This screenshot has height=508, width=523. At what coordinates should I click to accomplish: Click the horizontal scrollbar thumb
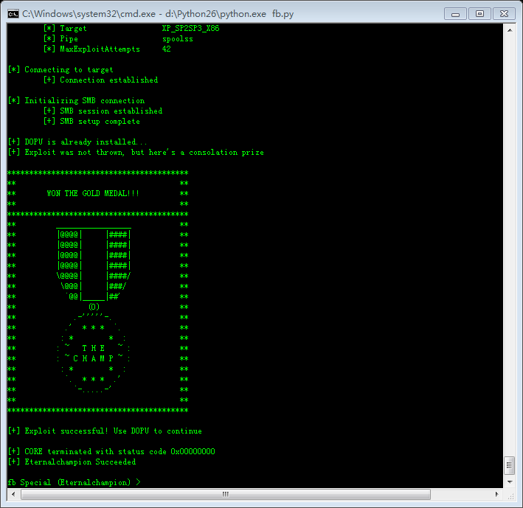coord(225,494)
